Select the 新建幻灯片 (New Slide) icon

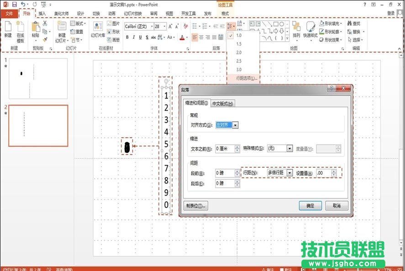tap(63, 27)
